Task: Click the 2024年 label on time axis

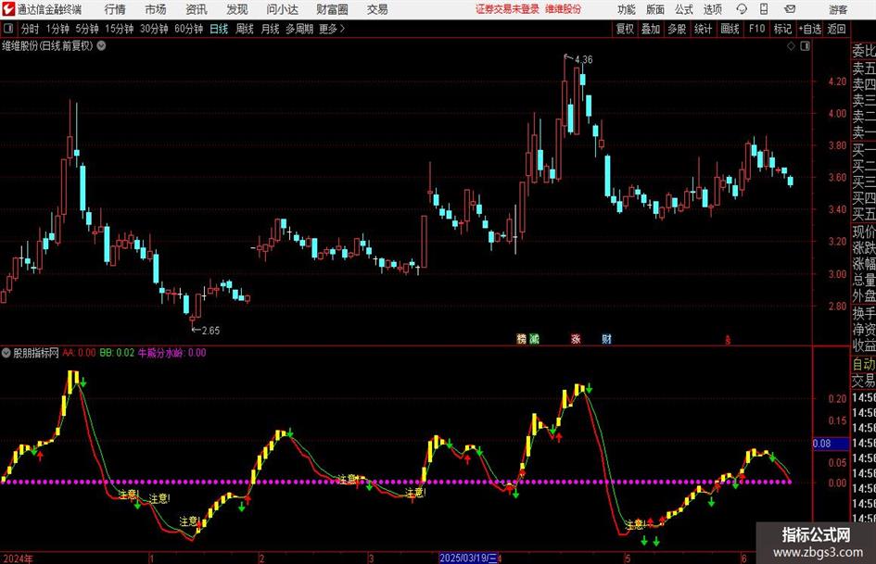Action: pos(18,558)
